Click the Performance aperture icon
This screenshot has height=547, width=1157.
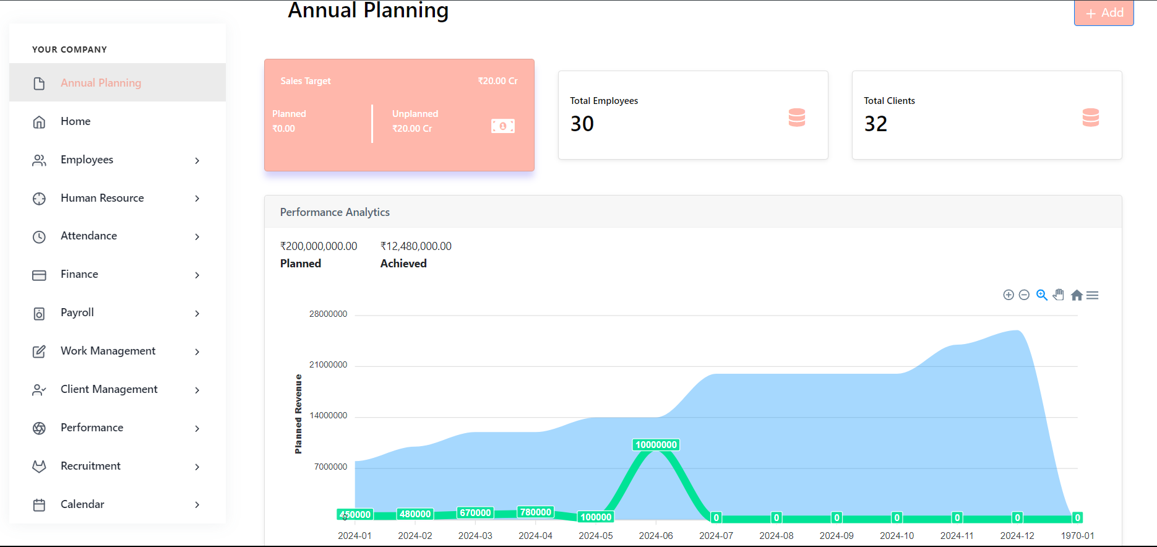click(39, 428)
